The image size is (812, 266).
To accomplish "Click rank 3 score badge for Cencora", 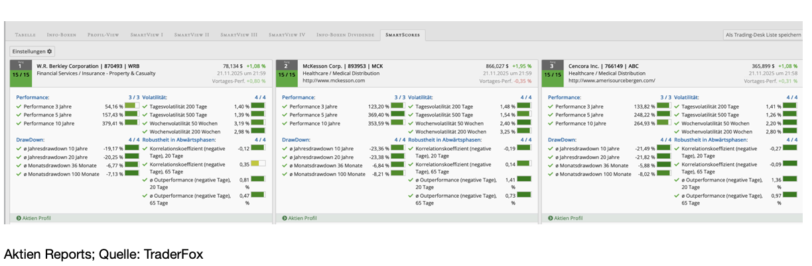I will point(553,70).
